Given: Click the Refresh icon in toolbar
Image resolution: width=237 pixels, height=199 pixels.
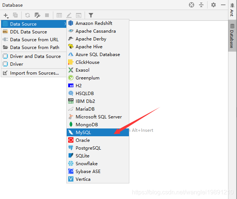Looking at the screenshot, I should coord(28,15).
